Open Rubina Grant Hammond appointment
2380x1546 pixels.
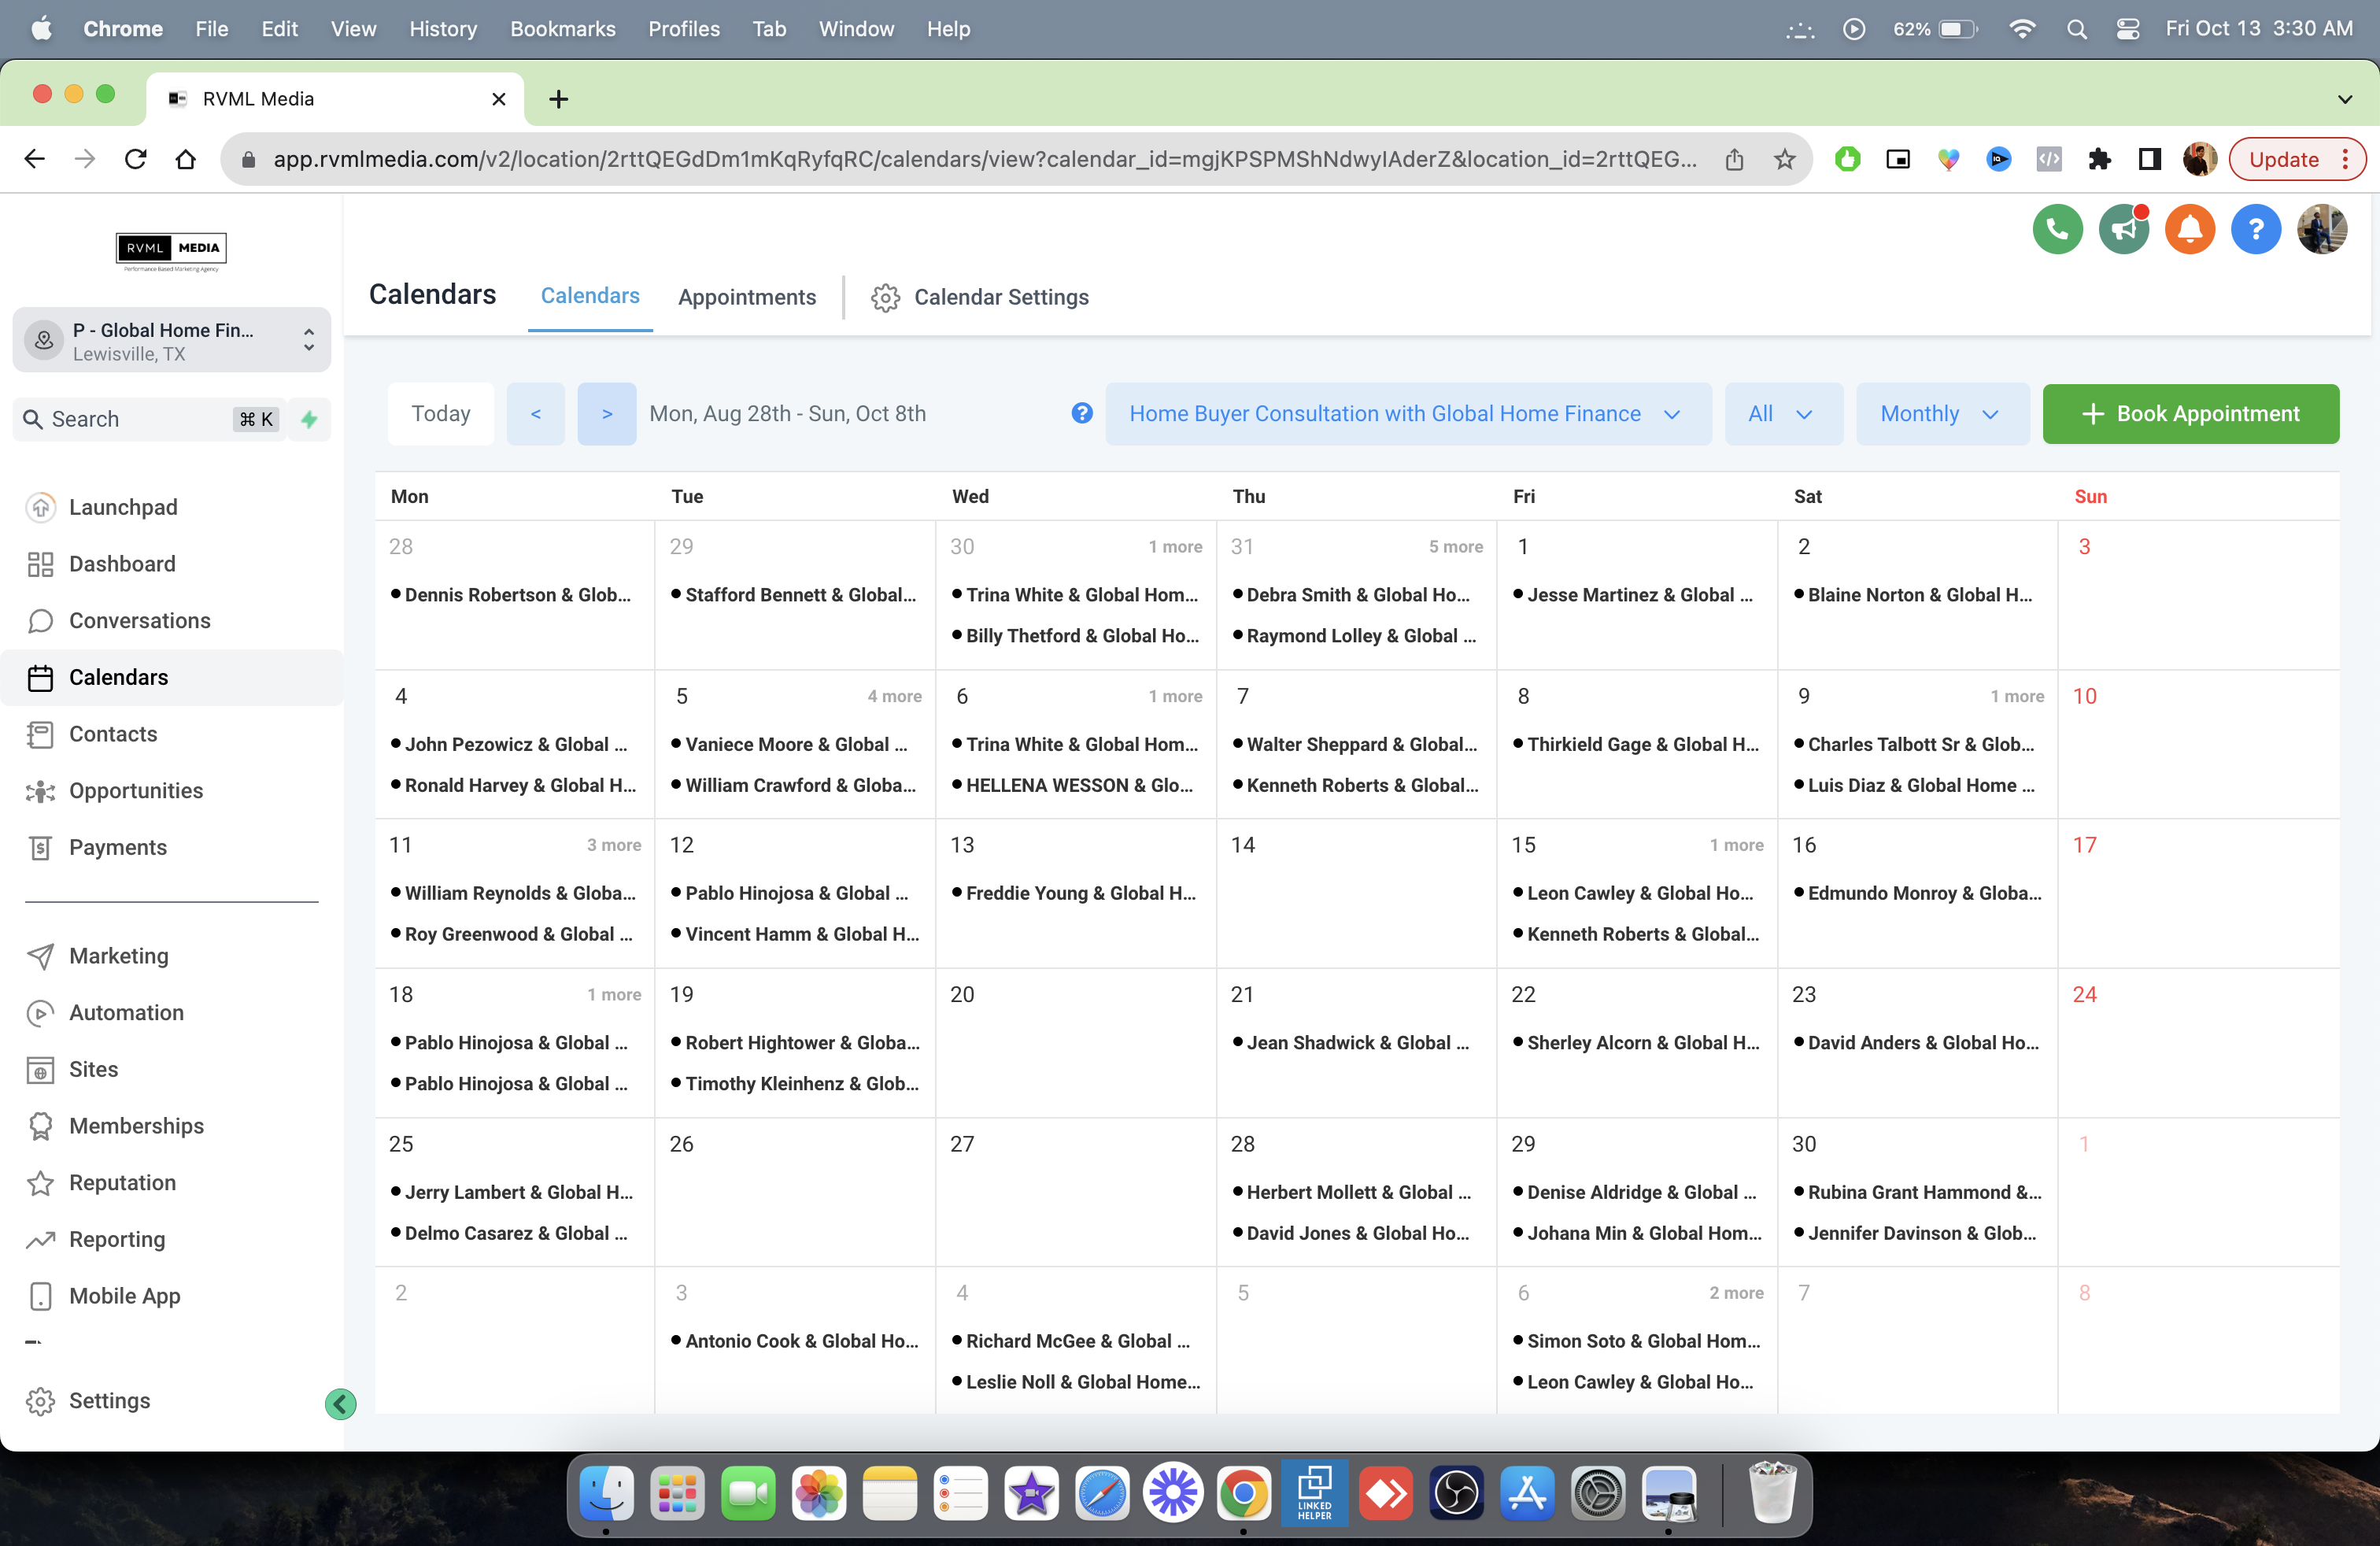point(1918,1192)
